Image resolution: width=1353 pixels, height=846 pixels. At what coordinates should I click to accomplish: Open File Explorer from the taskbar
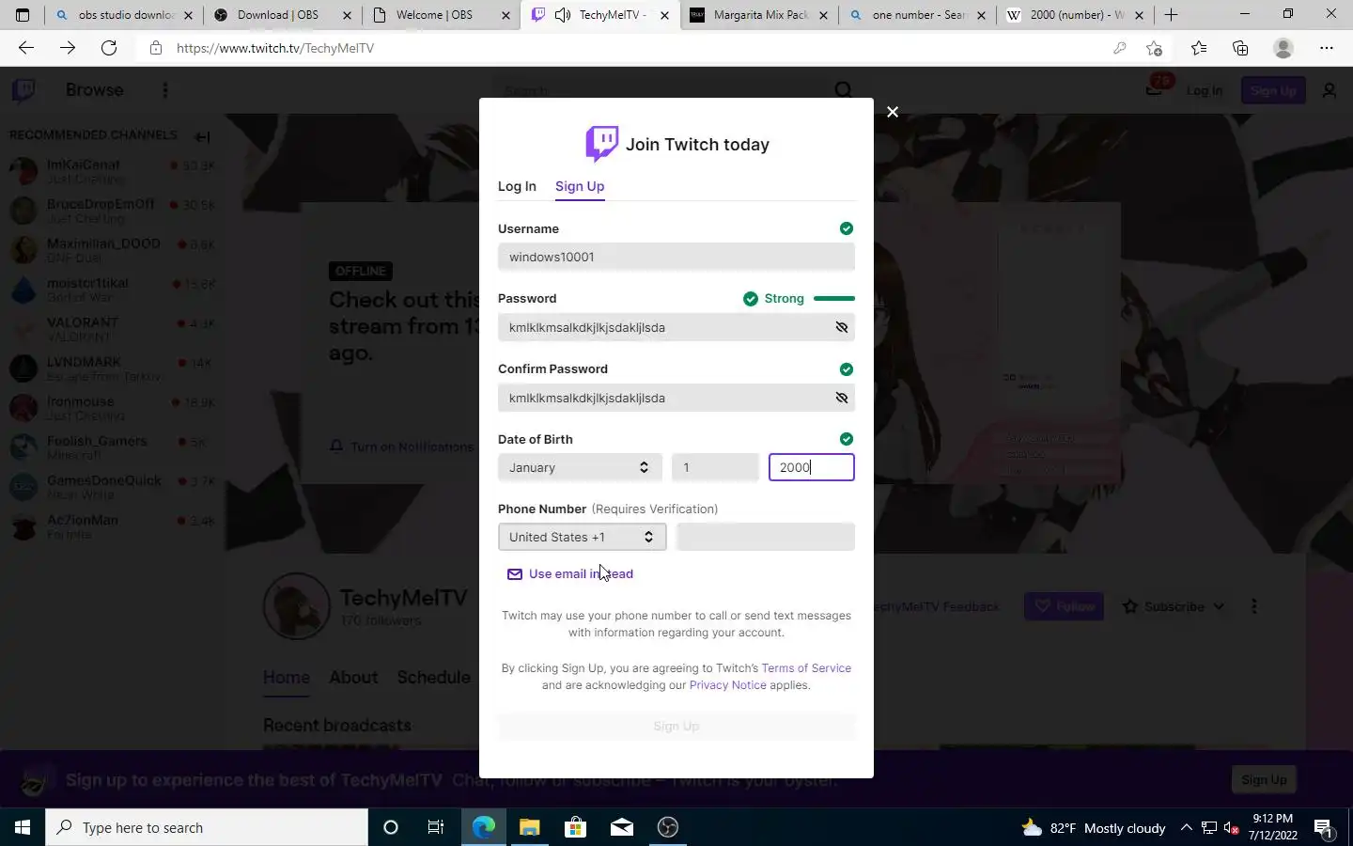530,827
